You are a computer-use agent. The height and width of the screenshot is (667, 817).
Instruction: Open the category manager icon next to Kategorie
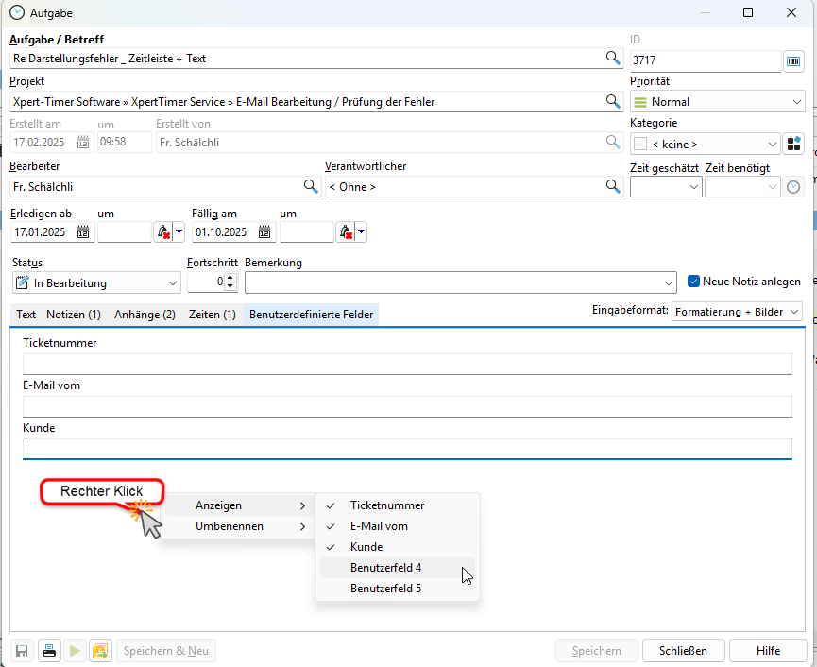[793, 145]
